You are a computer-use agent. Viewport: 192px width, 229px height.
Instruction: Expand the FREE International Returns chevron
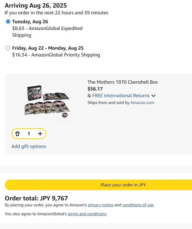pyautogui.click(x=153, y=96)
